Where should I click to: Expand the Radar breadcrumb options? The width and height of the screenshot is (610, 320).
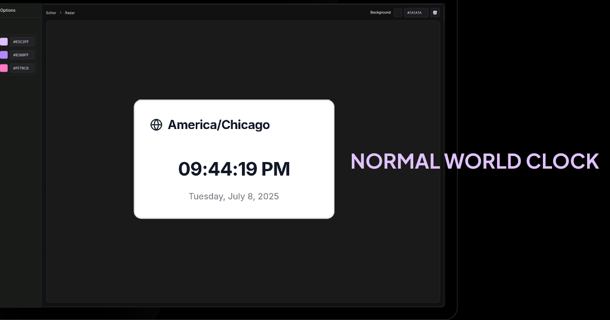pyautogui.click(x=70, y=13)
